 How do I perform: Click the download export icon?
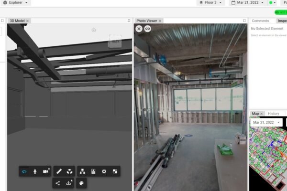(69, 182)
